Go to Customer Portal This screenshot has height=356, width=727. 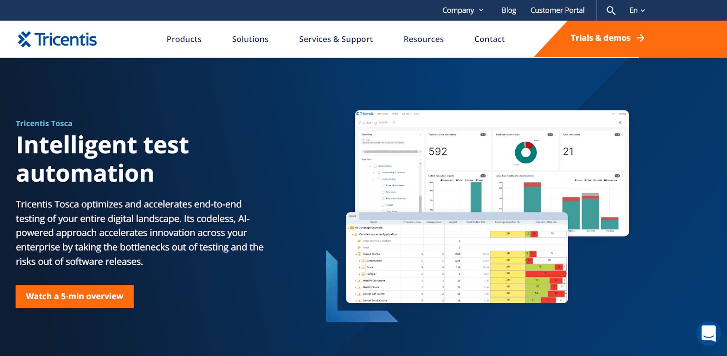(558, 10)
